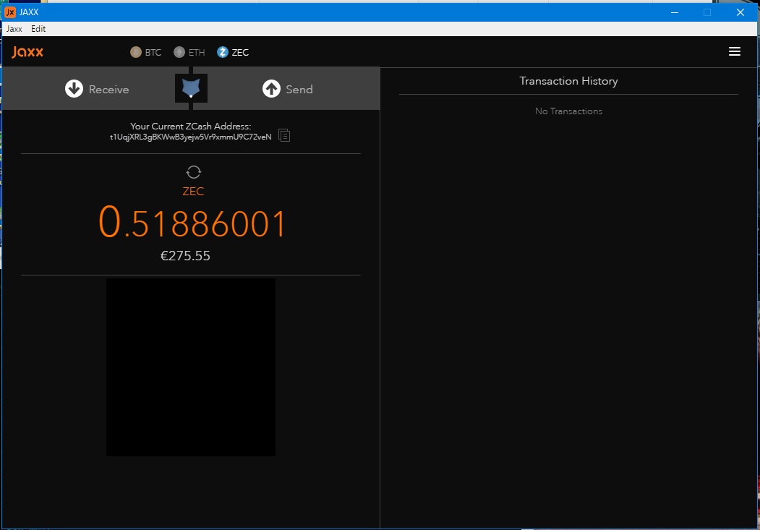Open ShapeShift fox exchange icon
The image size is (760, 530).
[191, 88]
